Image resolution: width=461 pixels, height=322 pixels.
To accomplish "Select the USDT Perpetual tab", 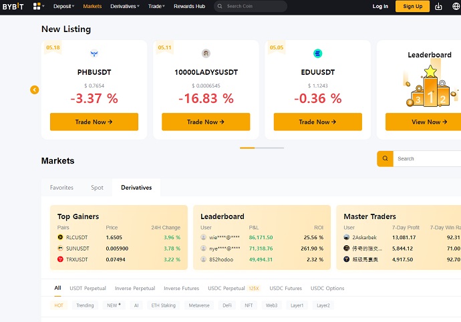I will tap(88, 288).
